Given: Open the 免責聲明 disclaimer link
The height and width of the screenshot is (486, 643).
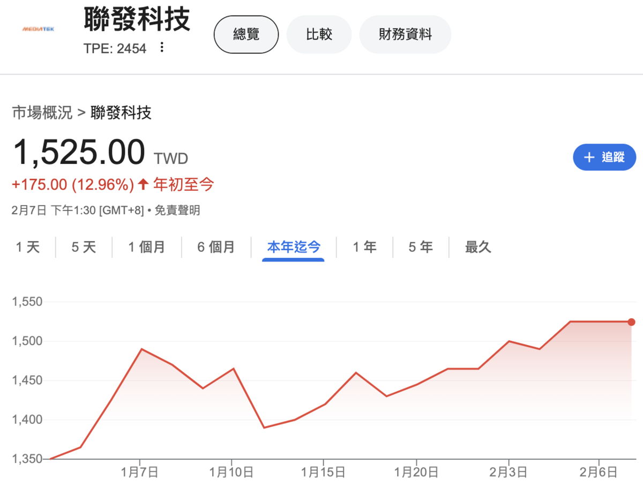Looking at the screenshot, I should click(177, 211).
